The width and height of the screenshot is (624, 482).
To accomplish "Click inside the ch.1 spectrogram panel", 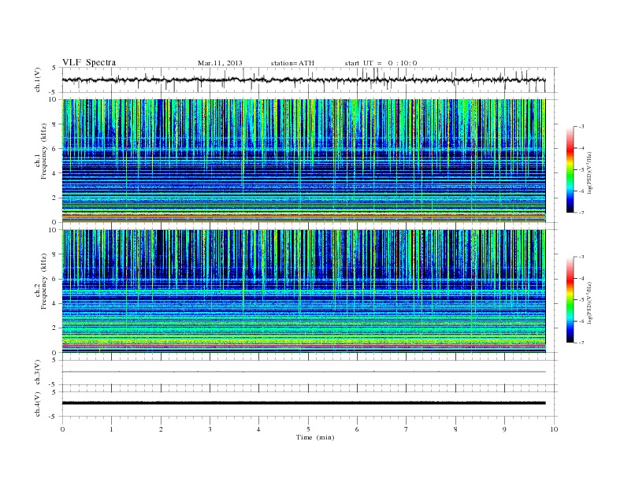I will (x=303, y=161).
